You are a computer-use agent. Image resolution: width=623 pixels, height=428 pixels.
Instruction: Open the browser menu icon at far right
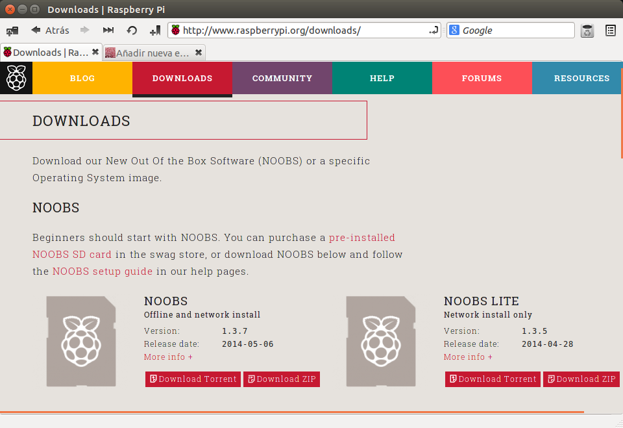click(x=610, y=31)
